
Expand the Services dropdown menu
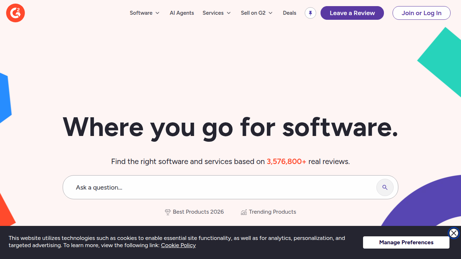coord(217,13)
